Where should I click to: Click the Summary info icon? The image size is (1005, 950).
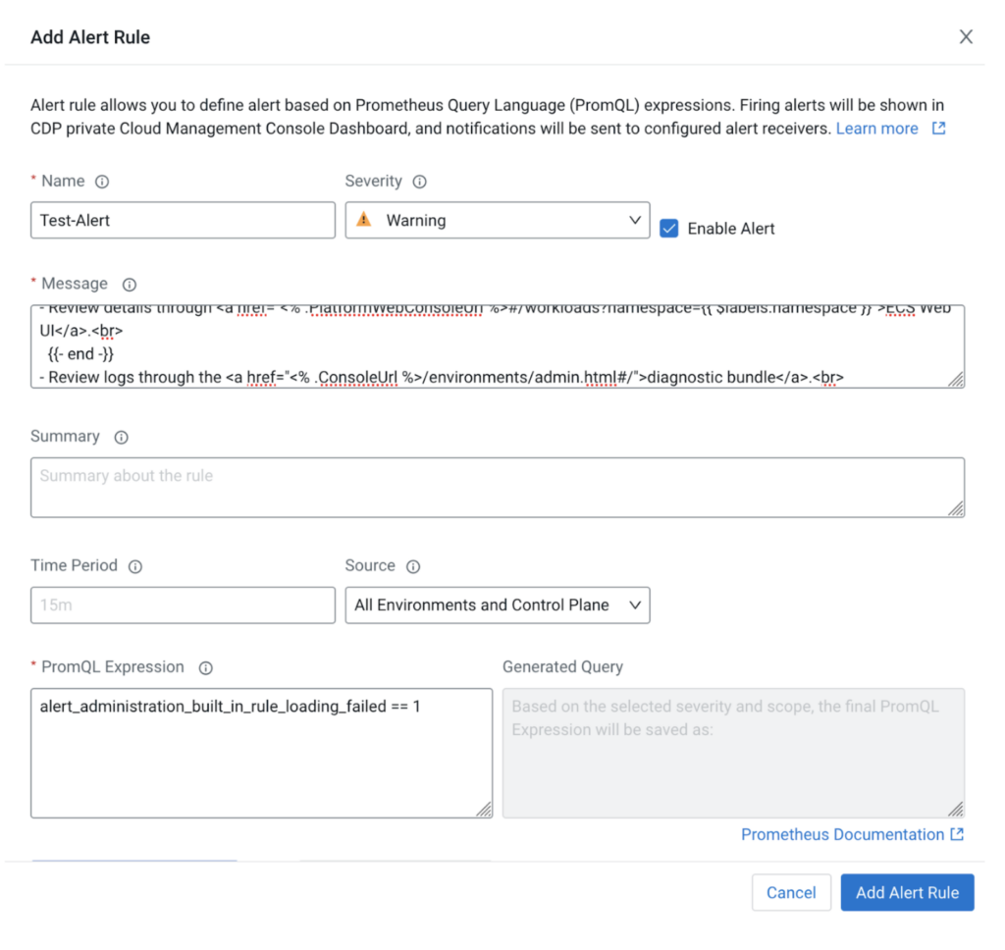[x=120, y=437]
